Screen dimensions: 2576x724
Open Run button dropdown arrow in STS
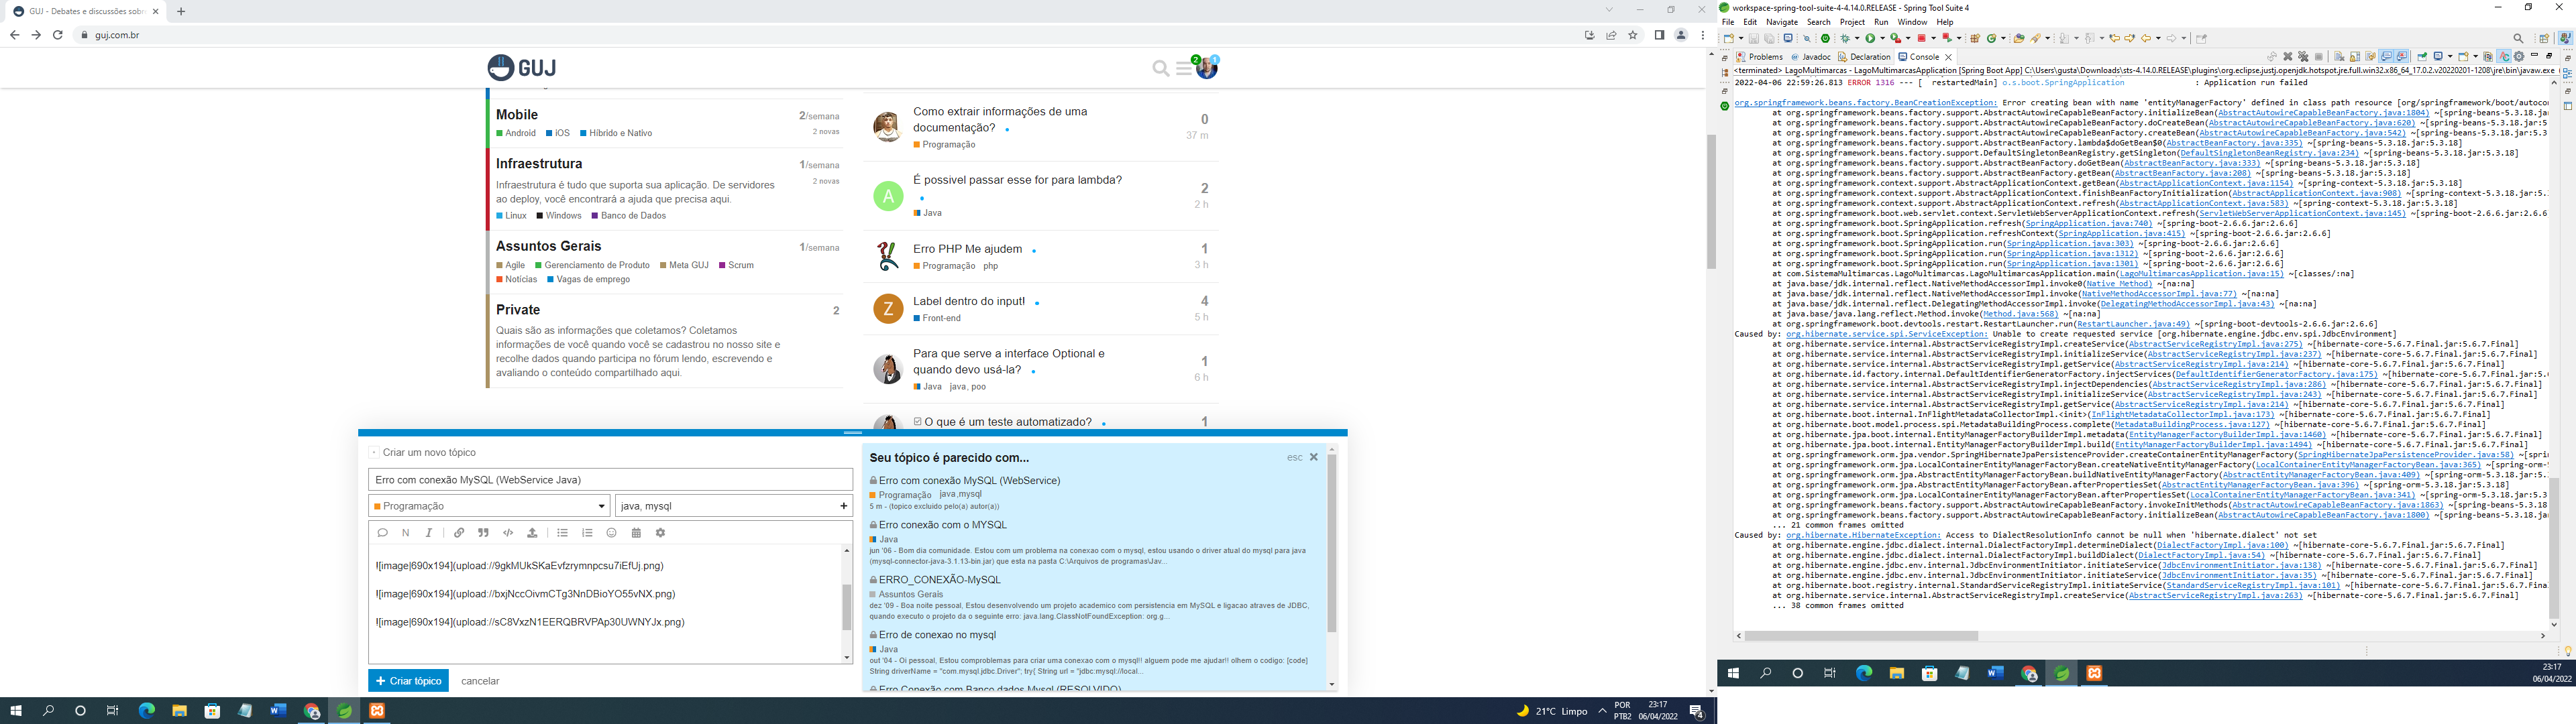(1883, 38)
